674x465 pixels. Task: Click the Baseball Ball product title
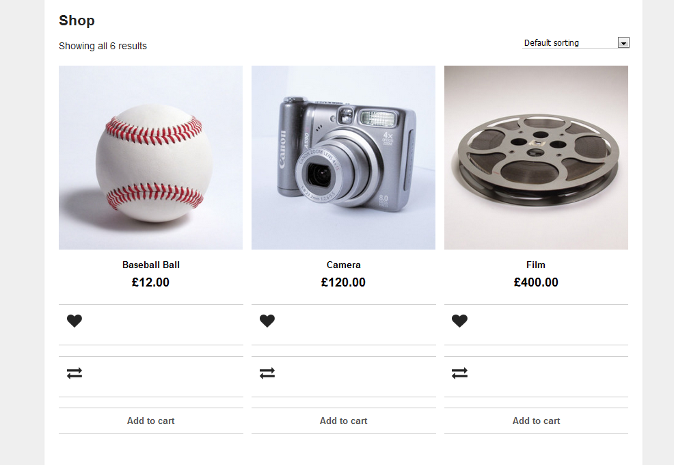[x=151, y=265]
